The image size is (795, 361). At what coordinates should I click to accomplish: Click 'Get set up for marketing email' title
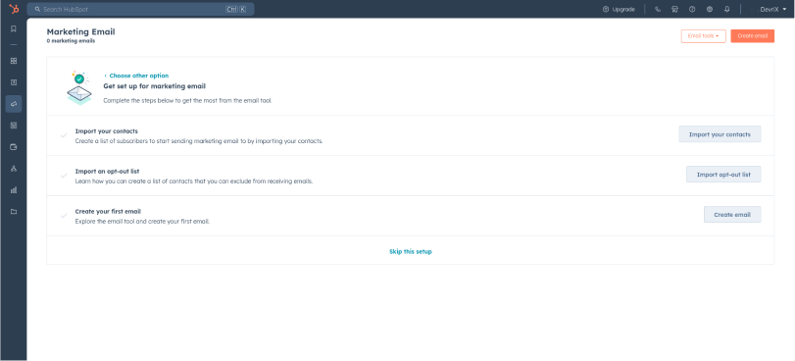(154, 86)
